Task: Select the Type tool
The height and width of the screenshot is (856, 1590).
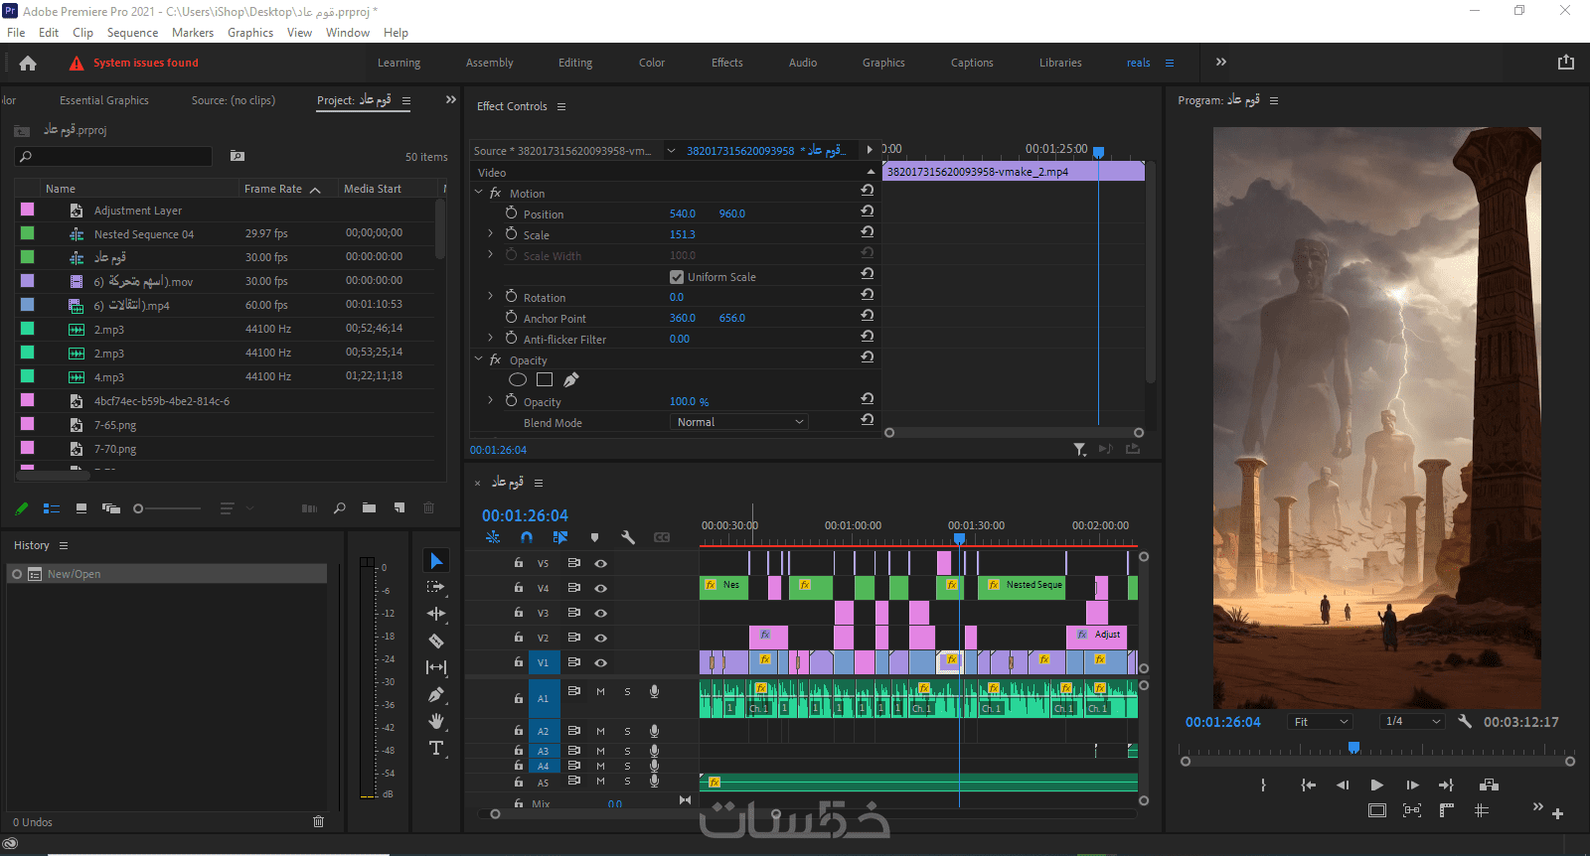Action: 435,748
